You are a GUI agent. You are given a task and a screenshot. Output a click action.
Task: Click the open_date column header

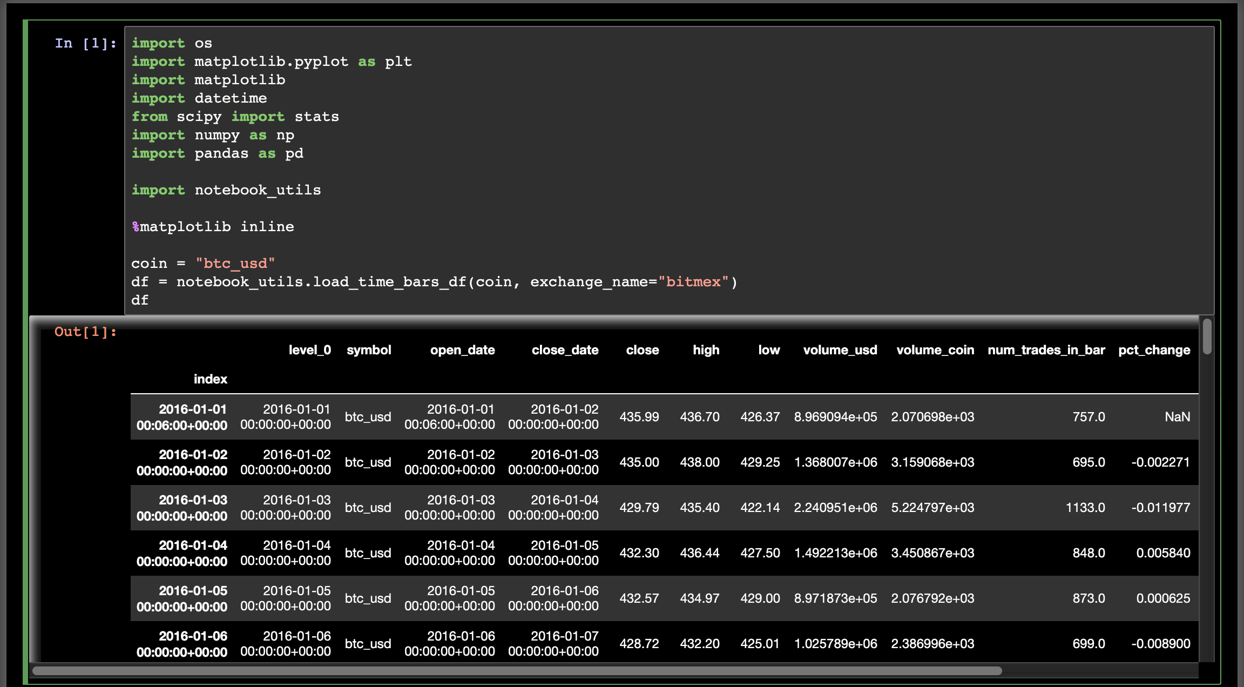click(x=462, y=350)
